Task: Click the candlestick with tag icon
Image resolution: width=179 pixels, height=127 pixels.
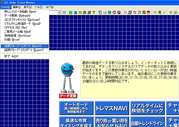Action: click(171, 12)
